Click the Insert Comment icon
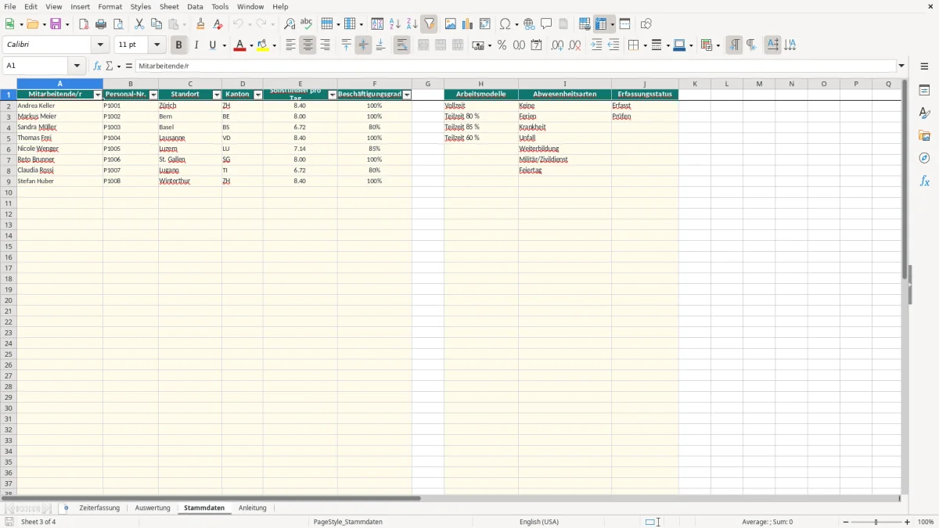939x528 pixels. [546, 24]
